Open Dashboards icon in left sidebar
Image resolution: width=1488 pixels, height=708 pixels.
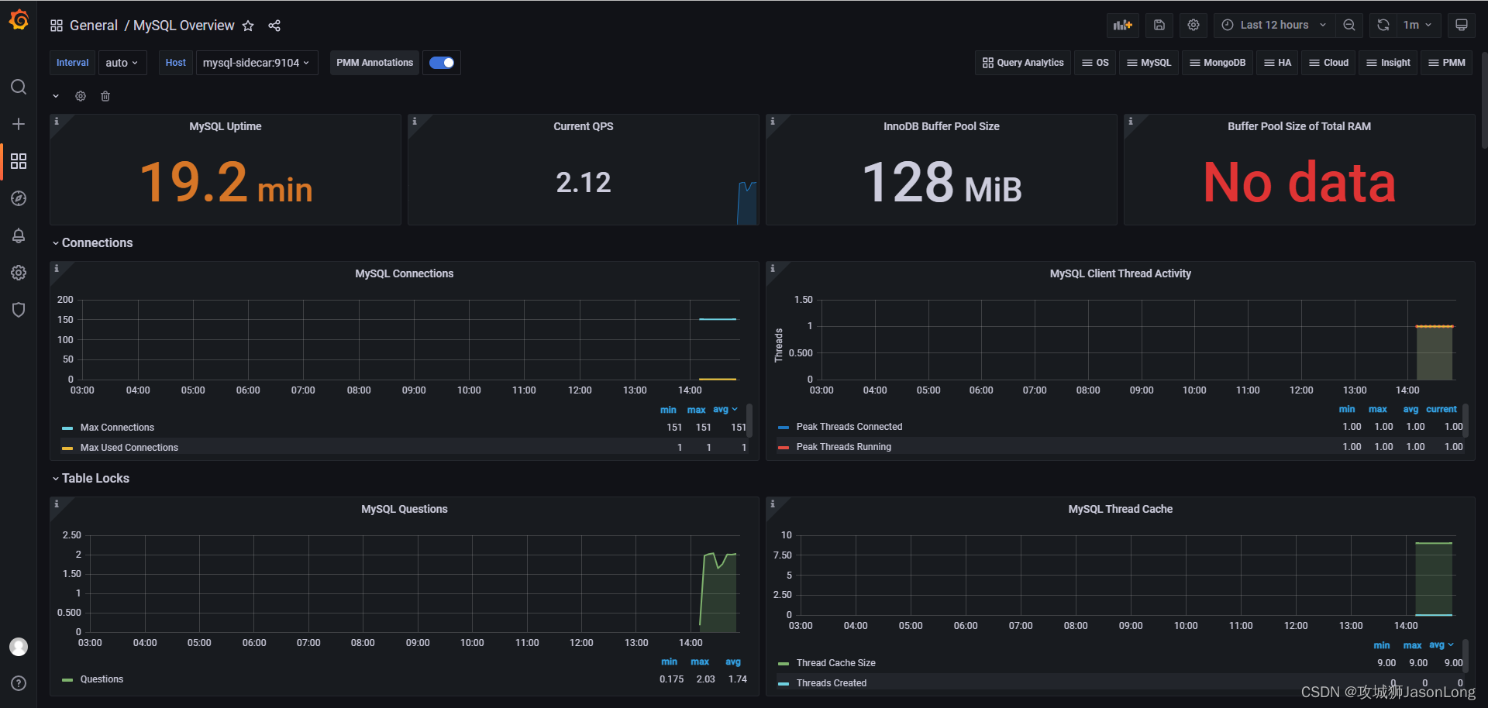[19, 161]
